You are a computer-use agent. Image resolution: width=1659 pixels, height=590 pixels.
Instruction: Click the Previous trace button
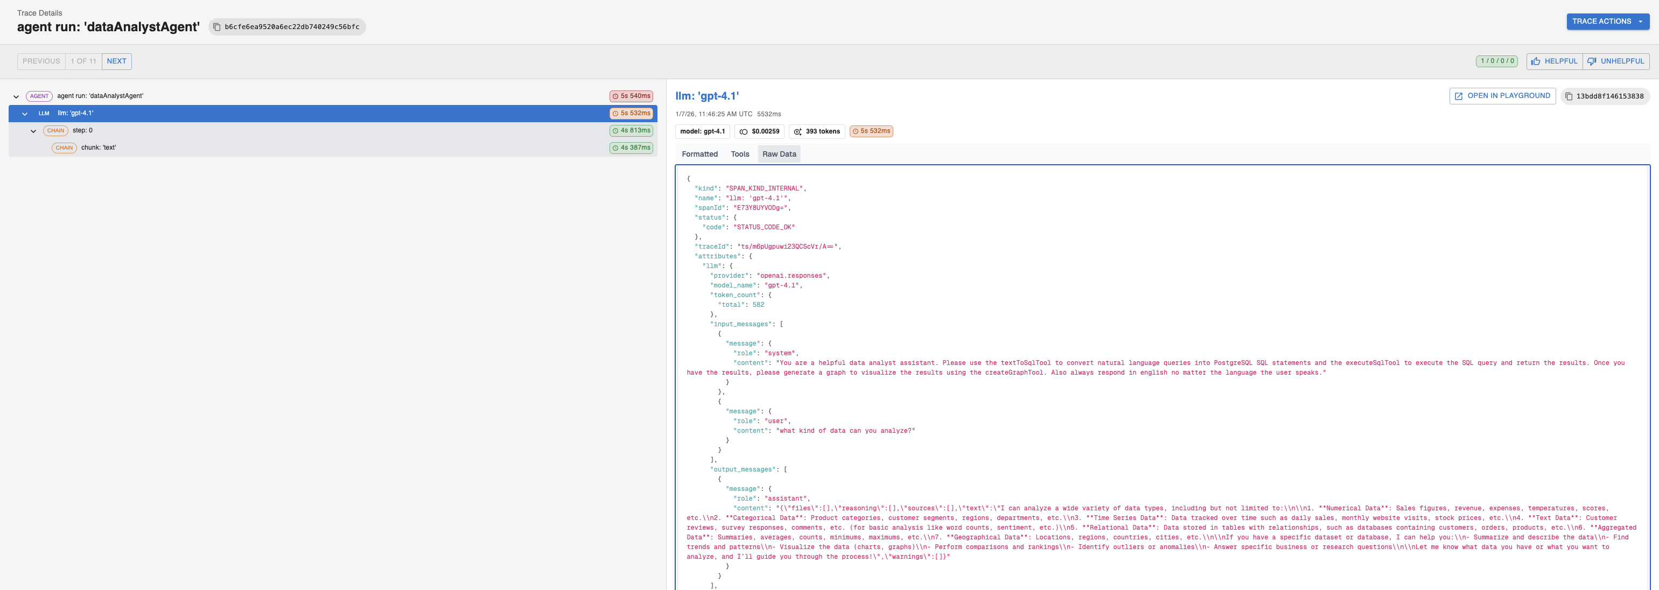pos(41,61)
